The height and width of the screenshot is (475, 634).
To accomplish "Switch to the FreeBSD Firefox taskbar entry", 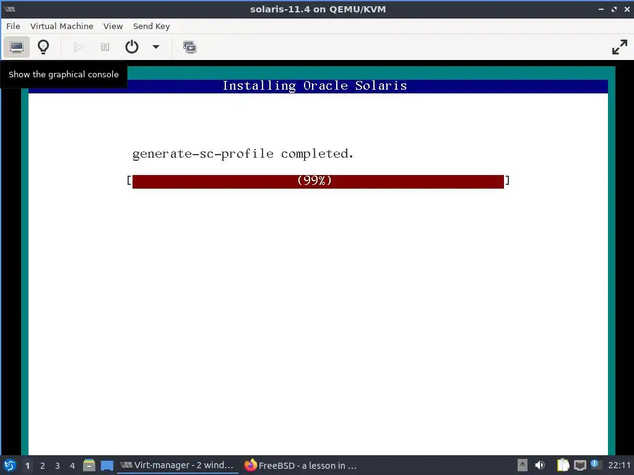I will point(301,465).
